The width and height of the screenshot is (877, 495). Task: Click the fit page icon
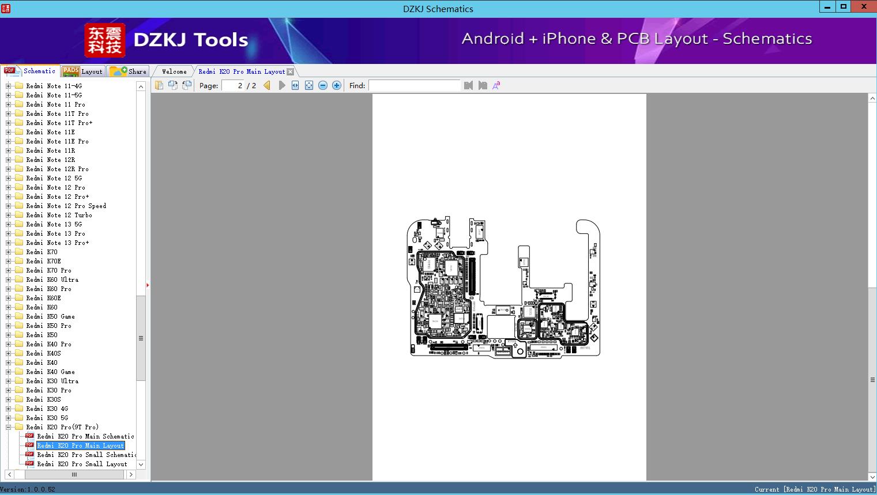(309, 85)
